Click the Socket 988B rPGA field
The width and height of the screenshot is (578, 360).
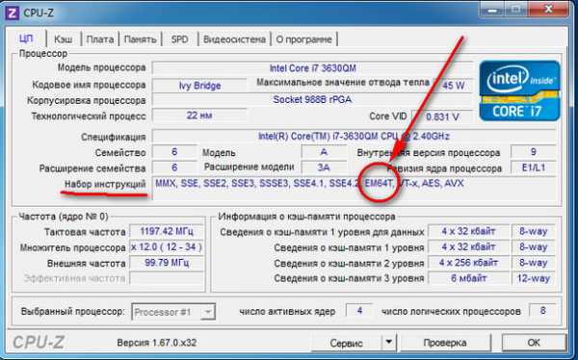point(312,99)
